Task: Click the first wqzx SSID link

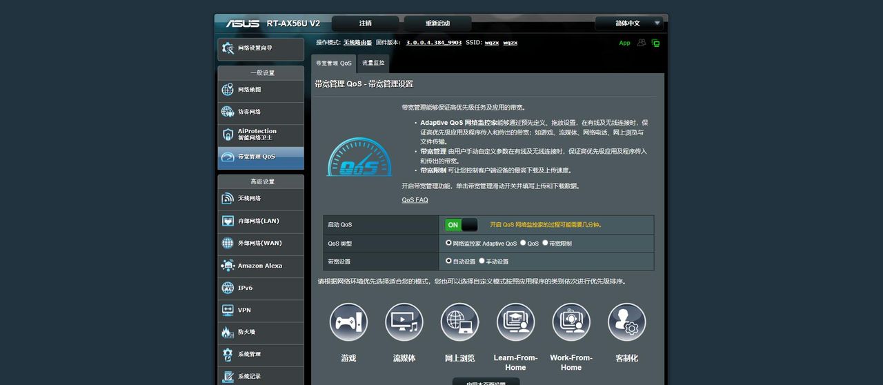Action: [491, 43]
